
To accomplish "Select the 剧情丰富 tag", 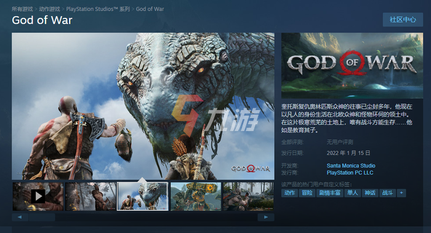I will [329, 193].
